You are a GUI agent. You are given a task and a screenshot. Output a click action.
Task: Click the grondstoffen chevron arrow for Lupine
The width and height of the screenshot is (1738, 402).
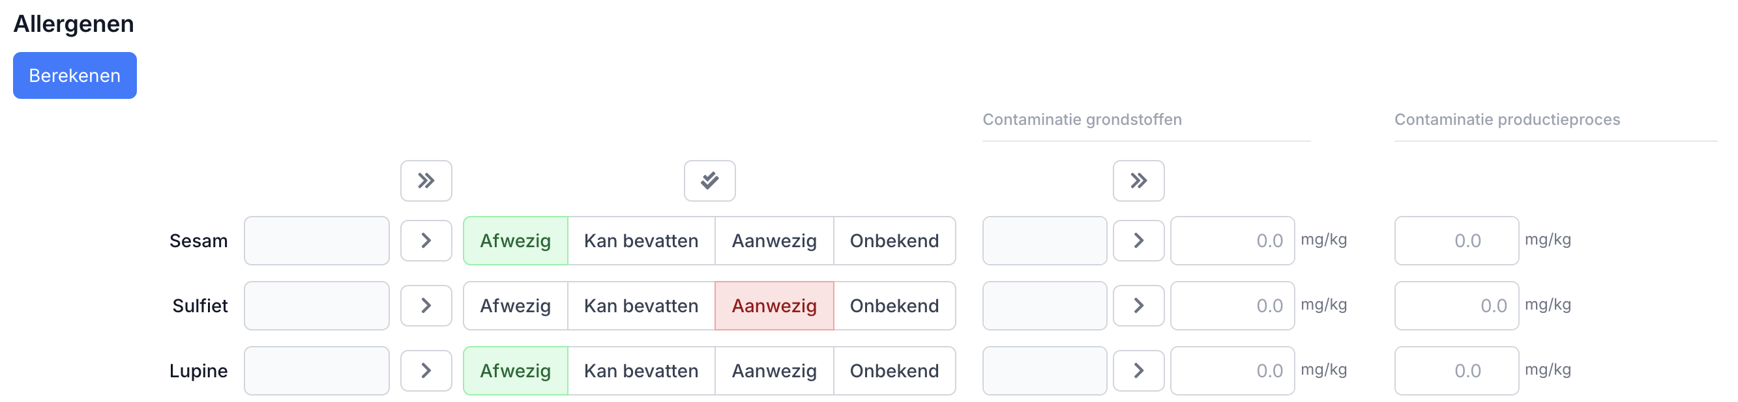[1138, 369]
